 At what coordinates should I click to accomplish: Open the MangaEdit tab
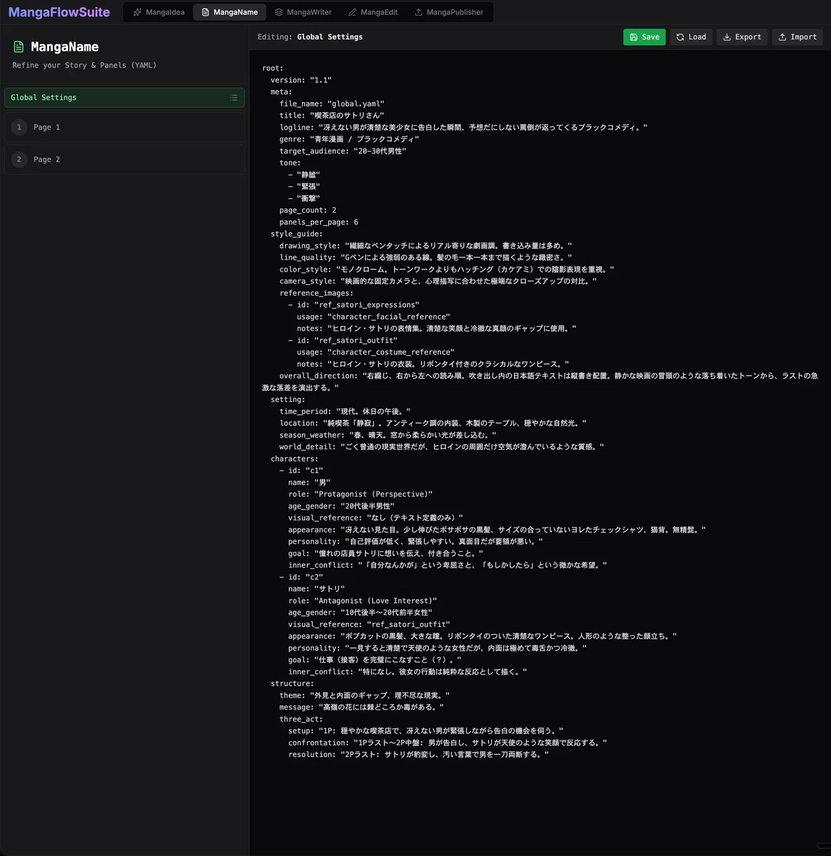373,12
